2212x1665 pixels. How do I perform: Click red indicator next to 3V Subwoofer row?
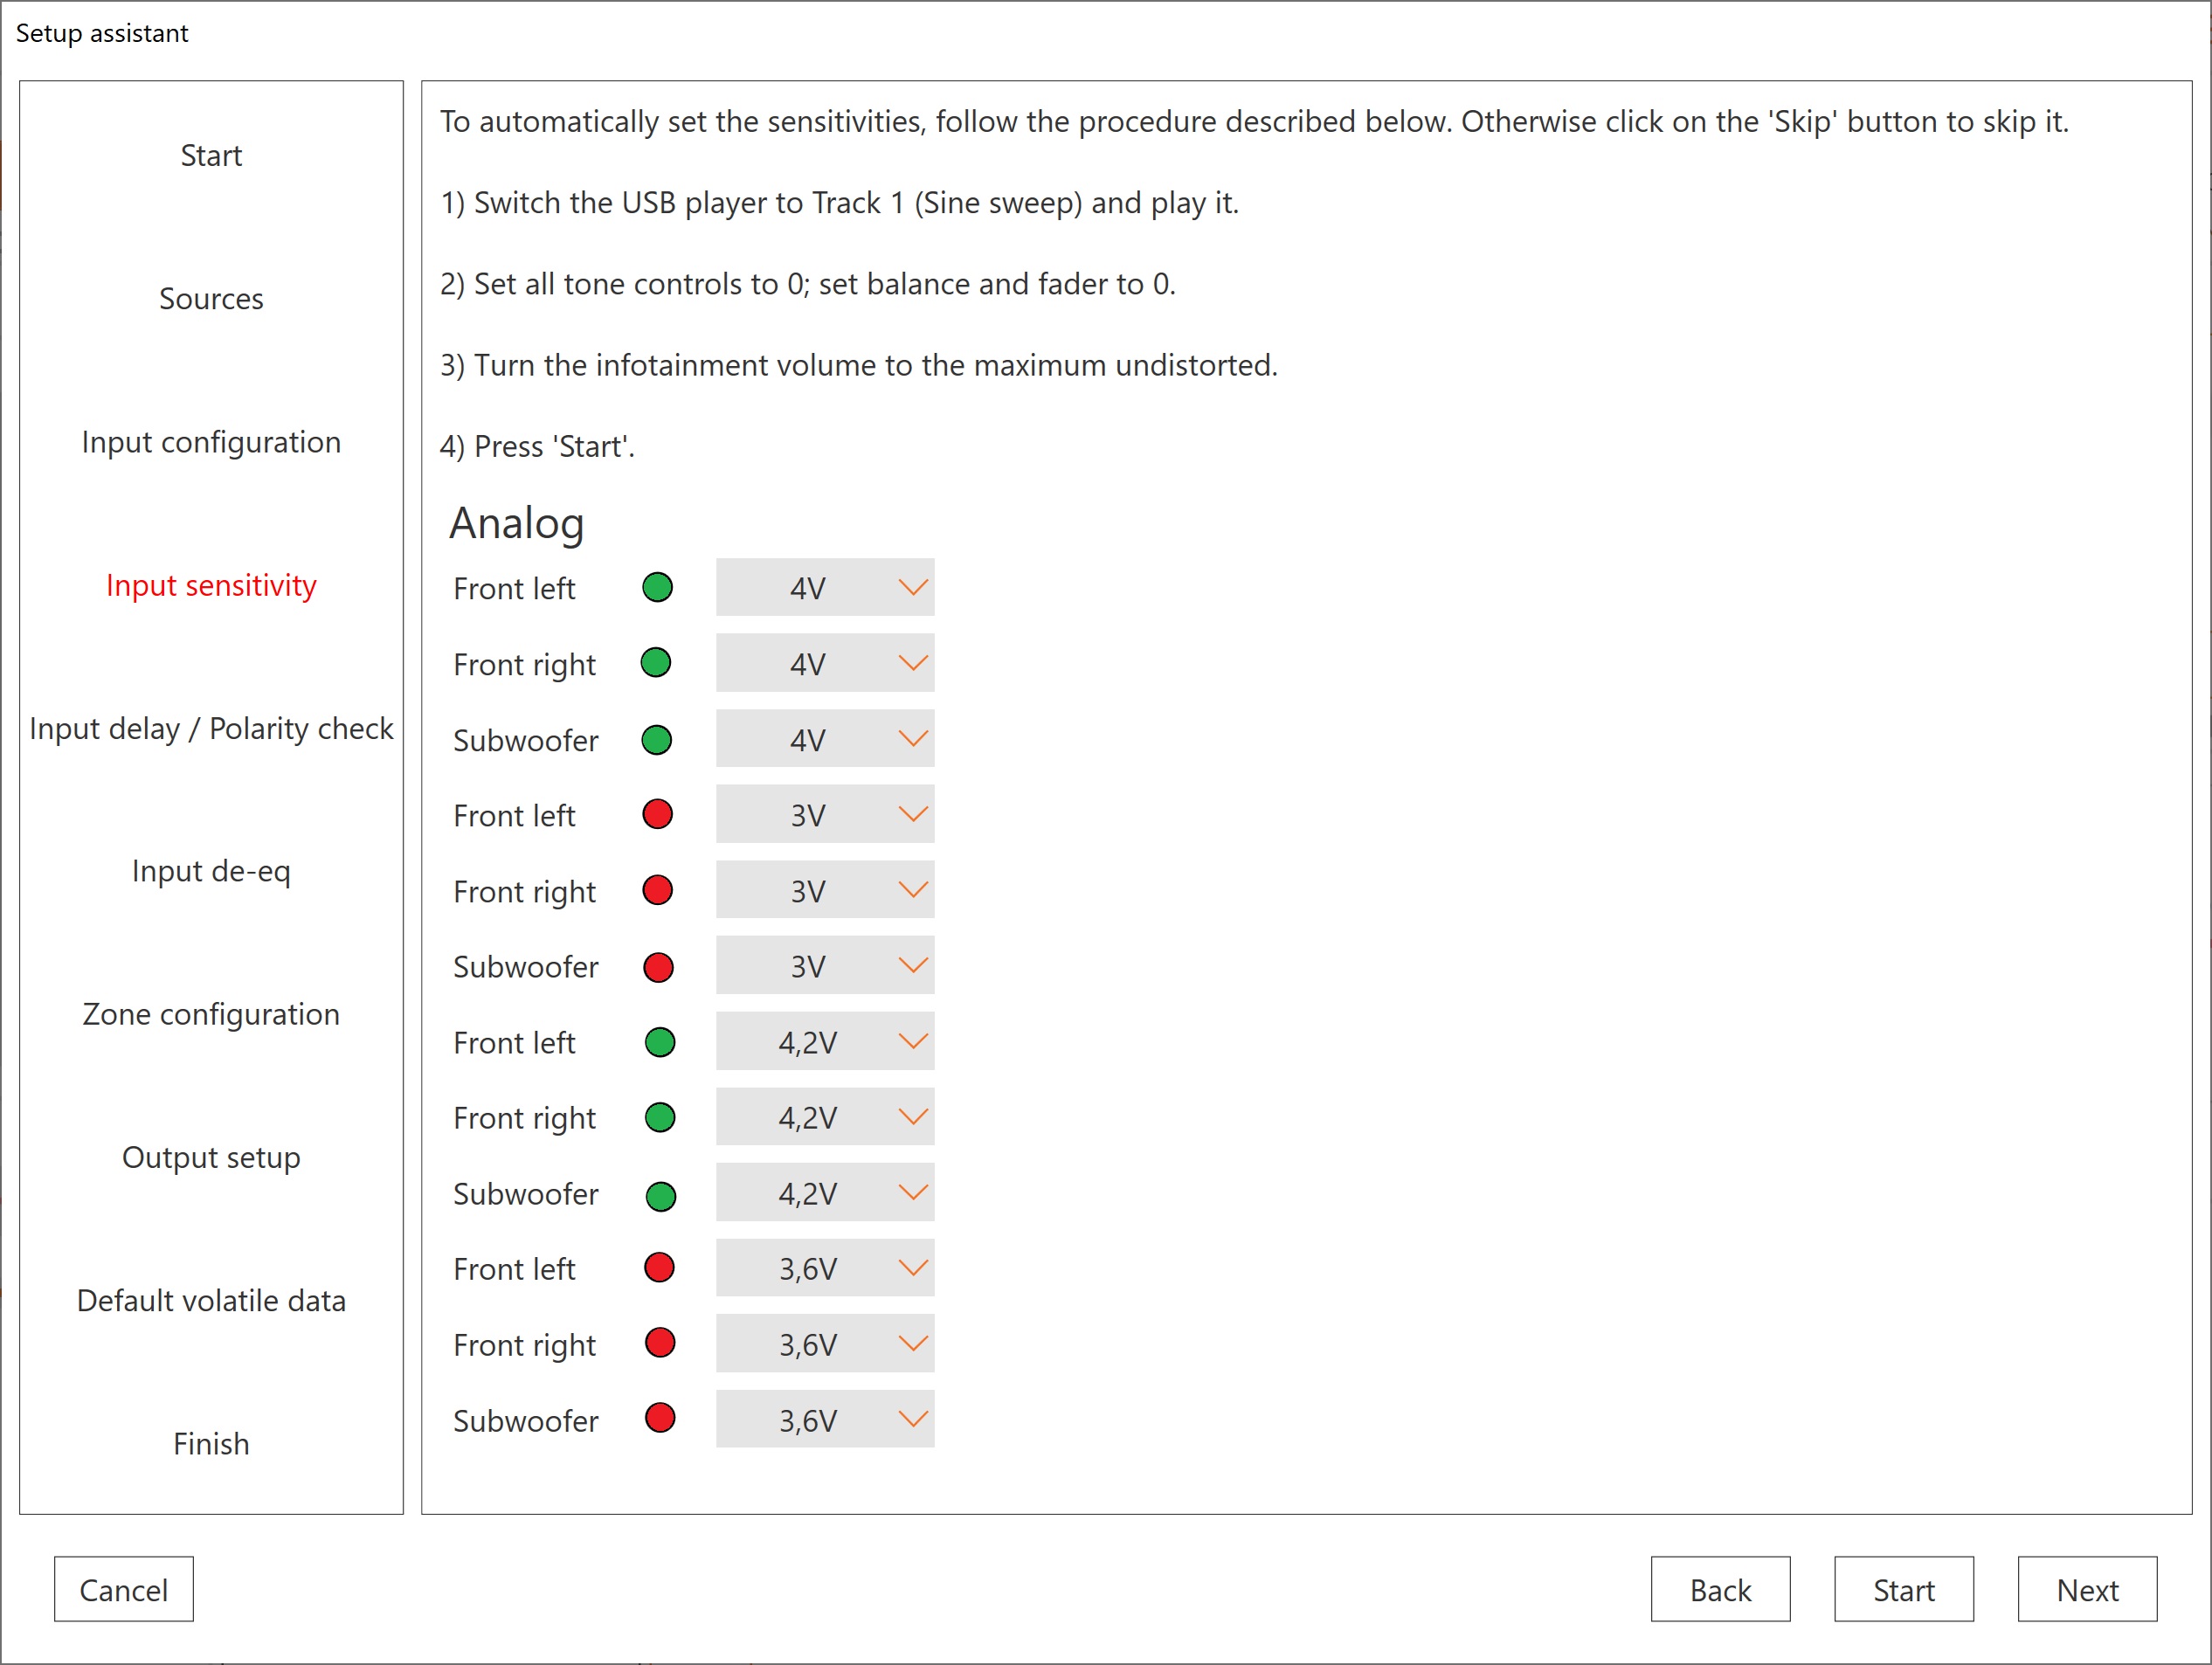coord(658,967)
